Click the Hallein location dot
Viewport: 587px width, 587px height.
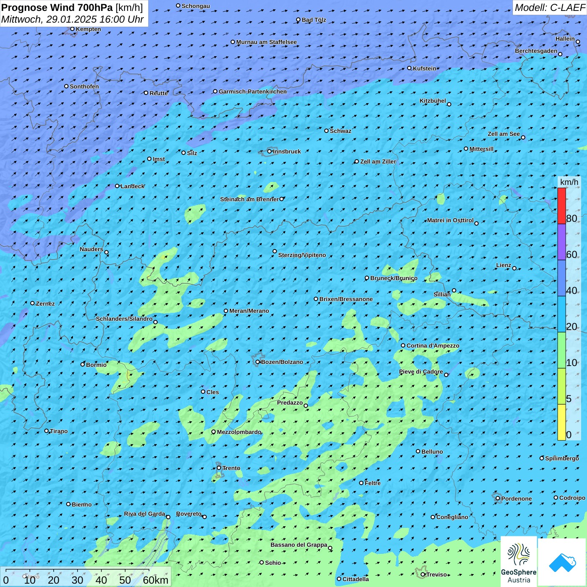point(578,42)
